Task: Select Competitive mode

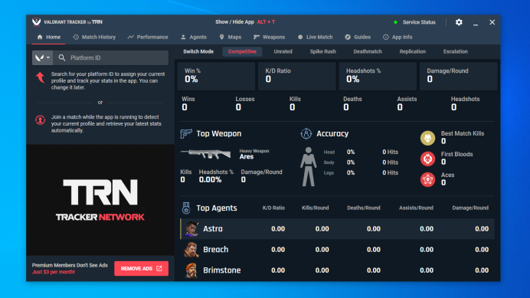Action: click(x=242, y=52)
